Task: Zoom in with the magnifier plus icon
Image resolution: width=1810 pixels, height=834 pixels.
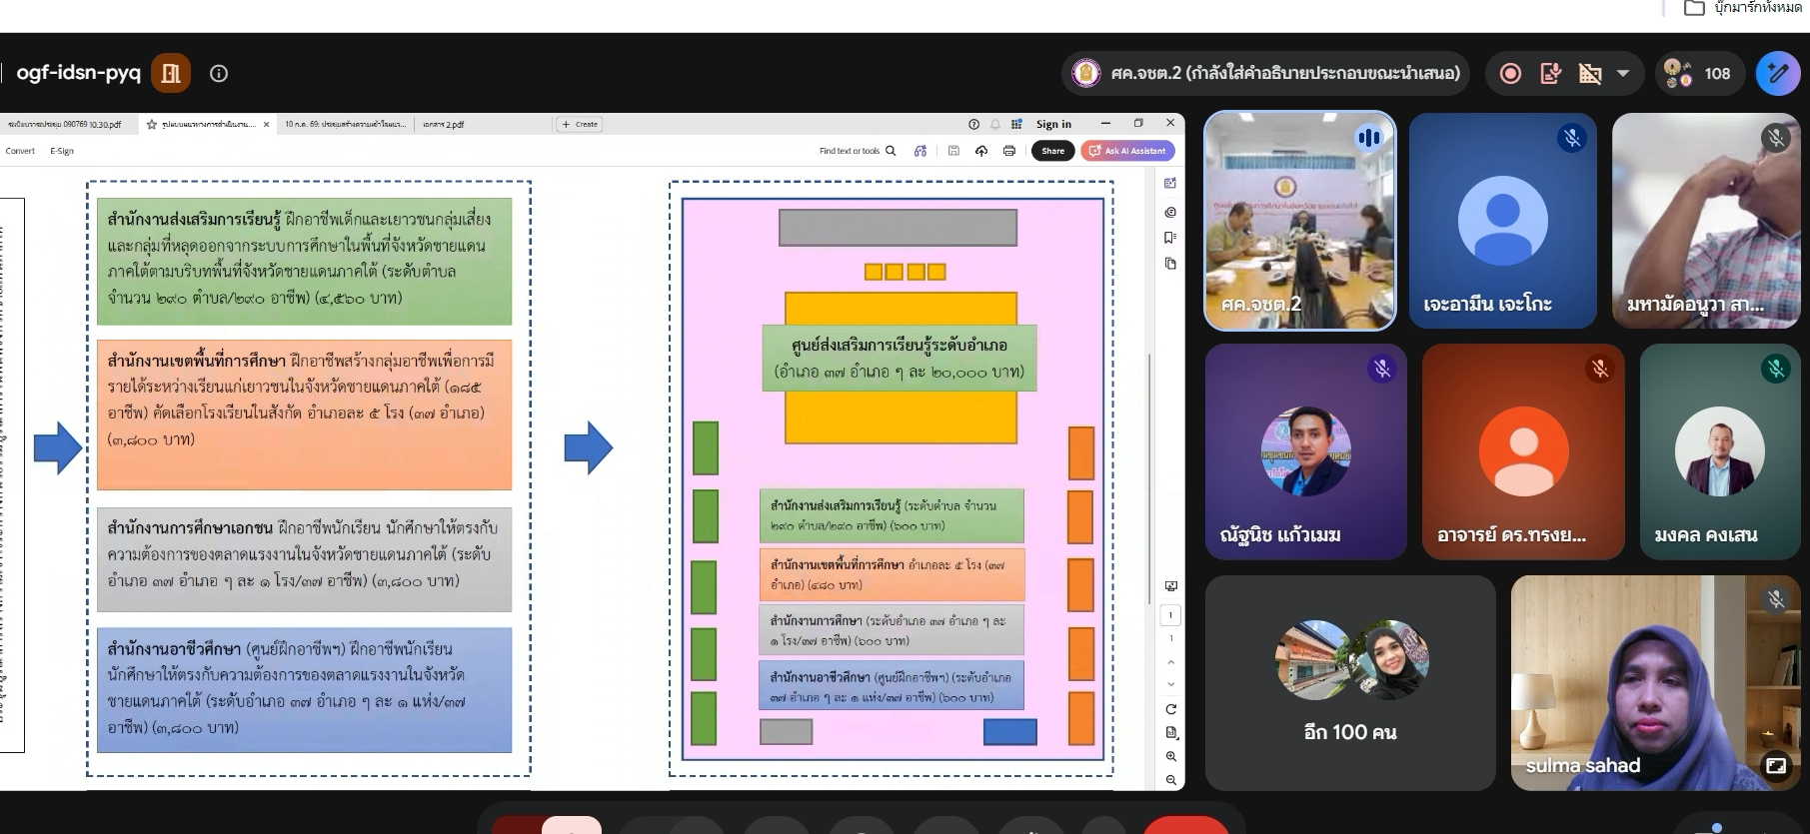Action: pyautogui.click(x=1171, y=757)
